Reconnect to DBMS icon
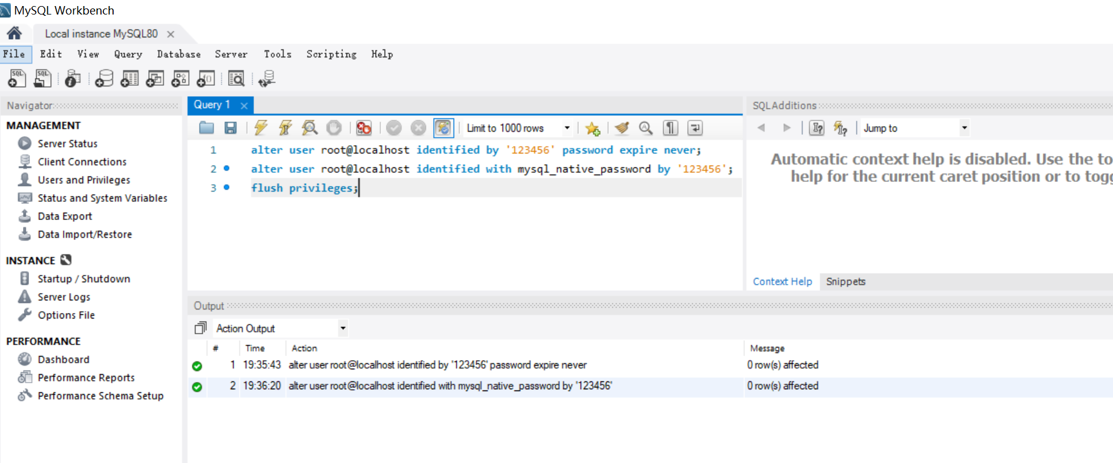This screenshot has height=463, width=1113. tap(267, 78)
